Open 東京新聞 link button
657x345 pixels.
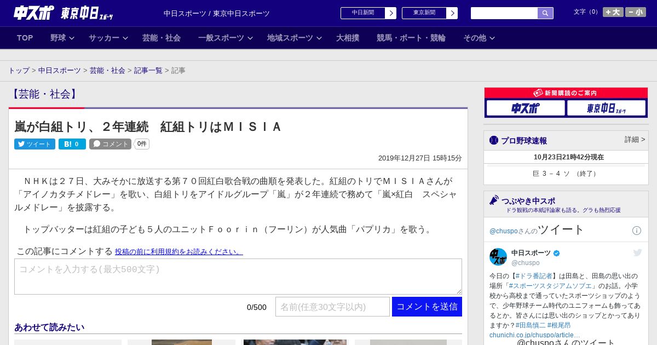point(424,13)
